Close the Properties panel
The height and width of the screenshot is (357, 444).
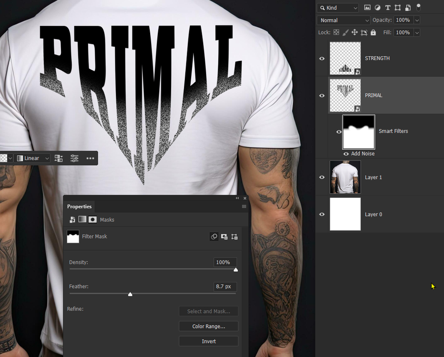point(245,198)
